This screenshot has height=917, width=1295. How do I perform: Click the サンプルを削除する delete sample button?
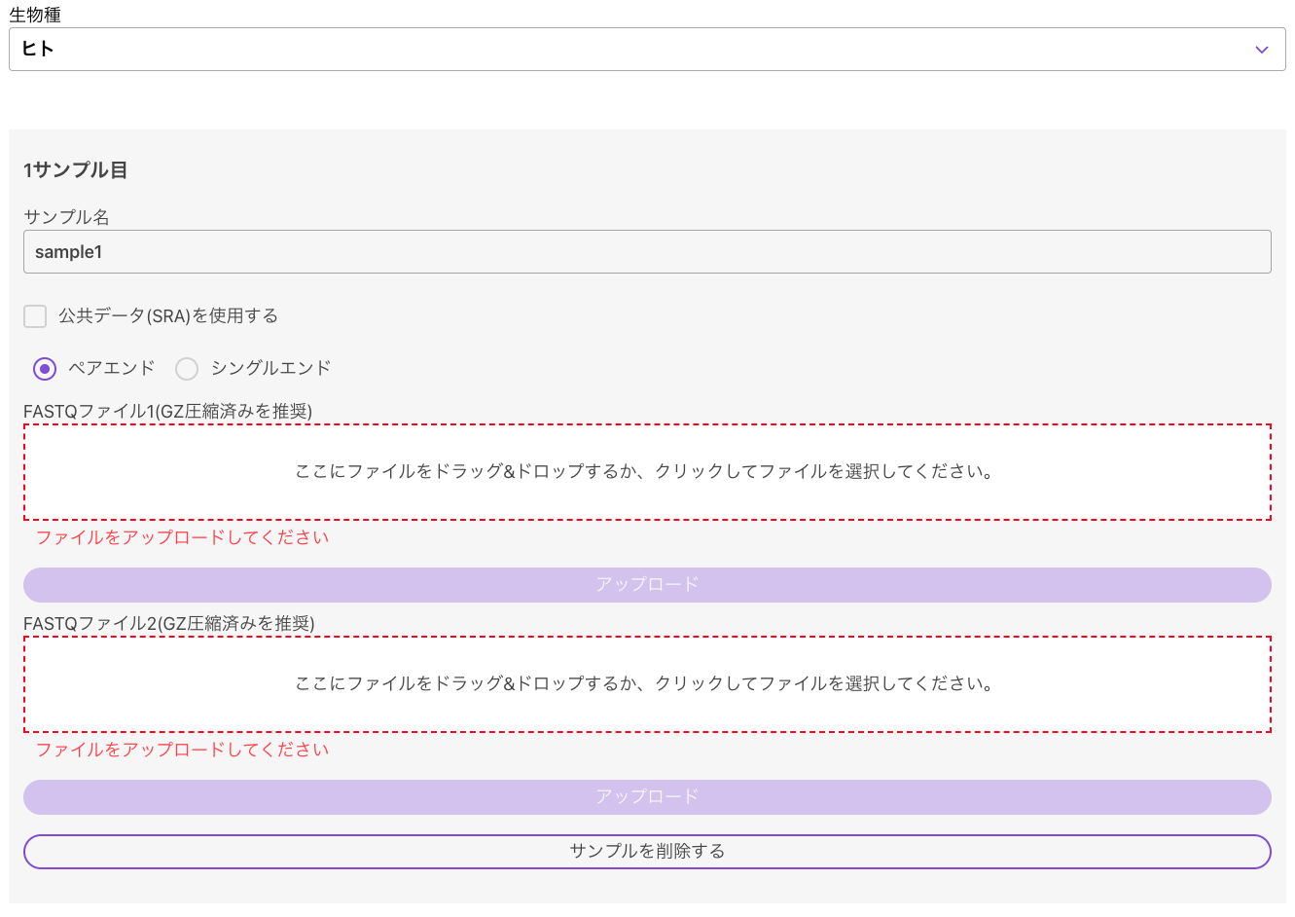(647, 851)
